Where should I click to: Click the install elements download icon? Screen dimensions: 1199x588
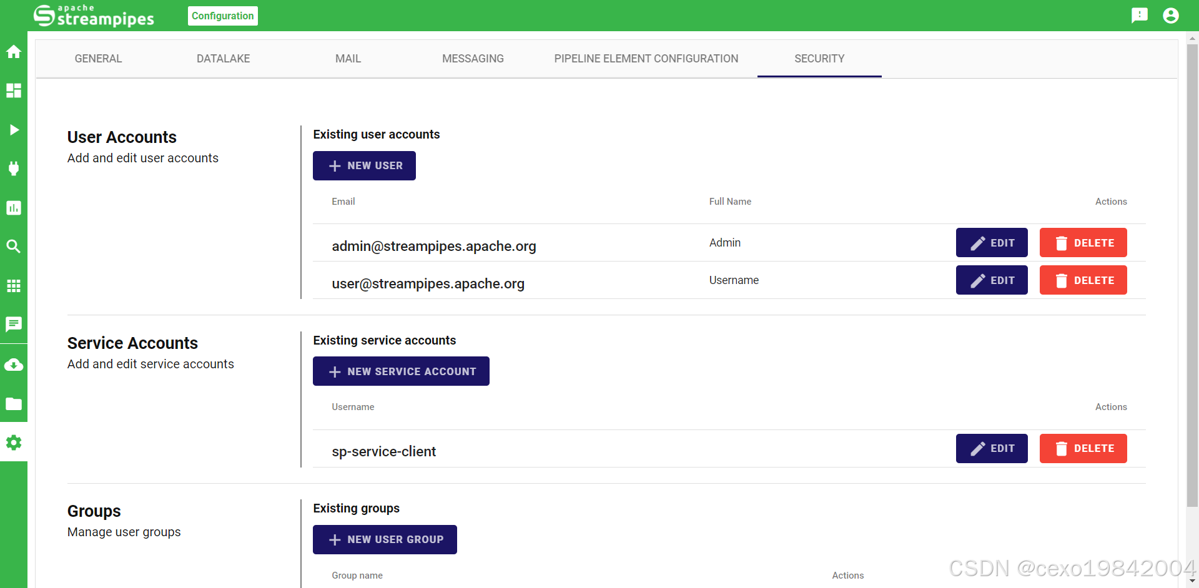13,365
